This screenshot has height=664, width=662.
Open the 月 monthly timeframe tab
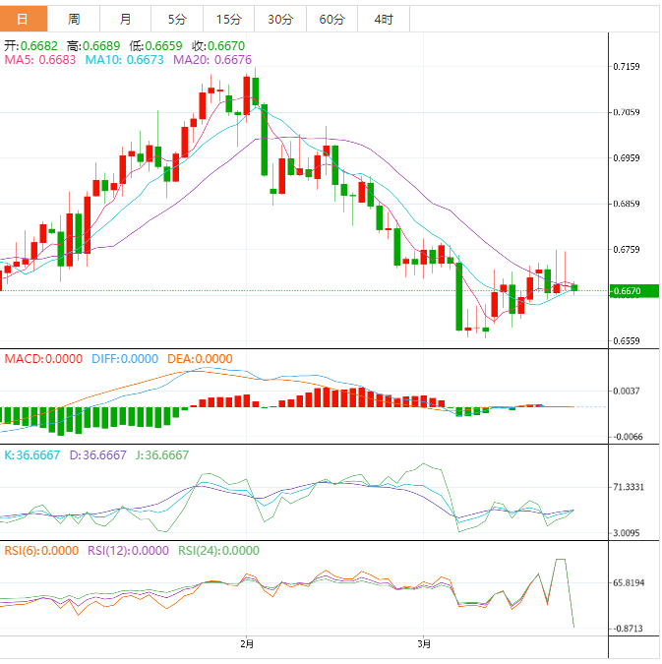[x=125, y=19]
